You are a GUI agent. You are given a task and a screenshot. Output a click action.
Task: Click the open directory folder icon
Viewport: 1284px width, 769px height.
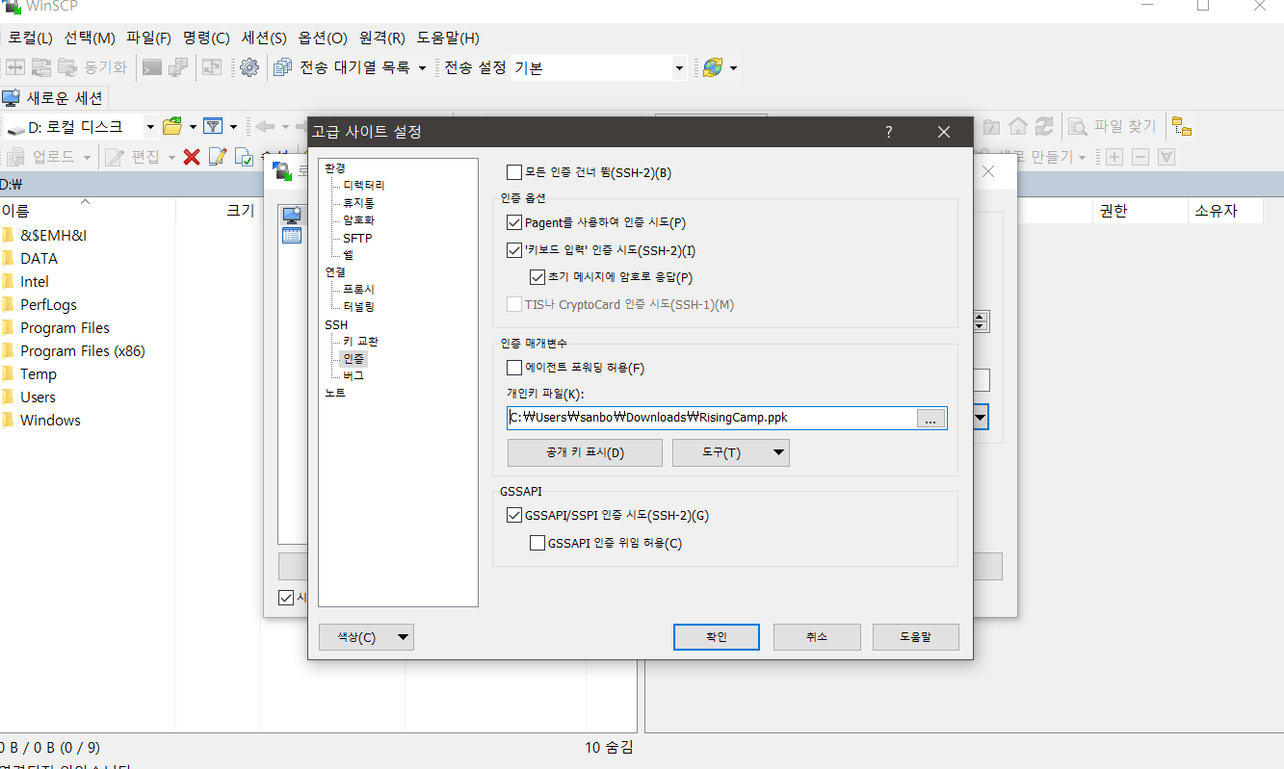pos(172,126)
